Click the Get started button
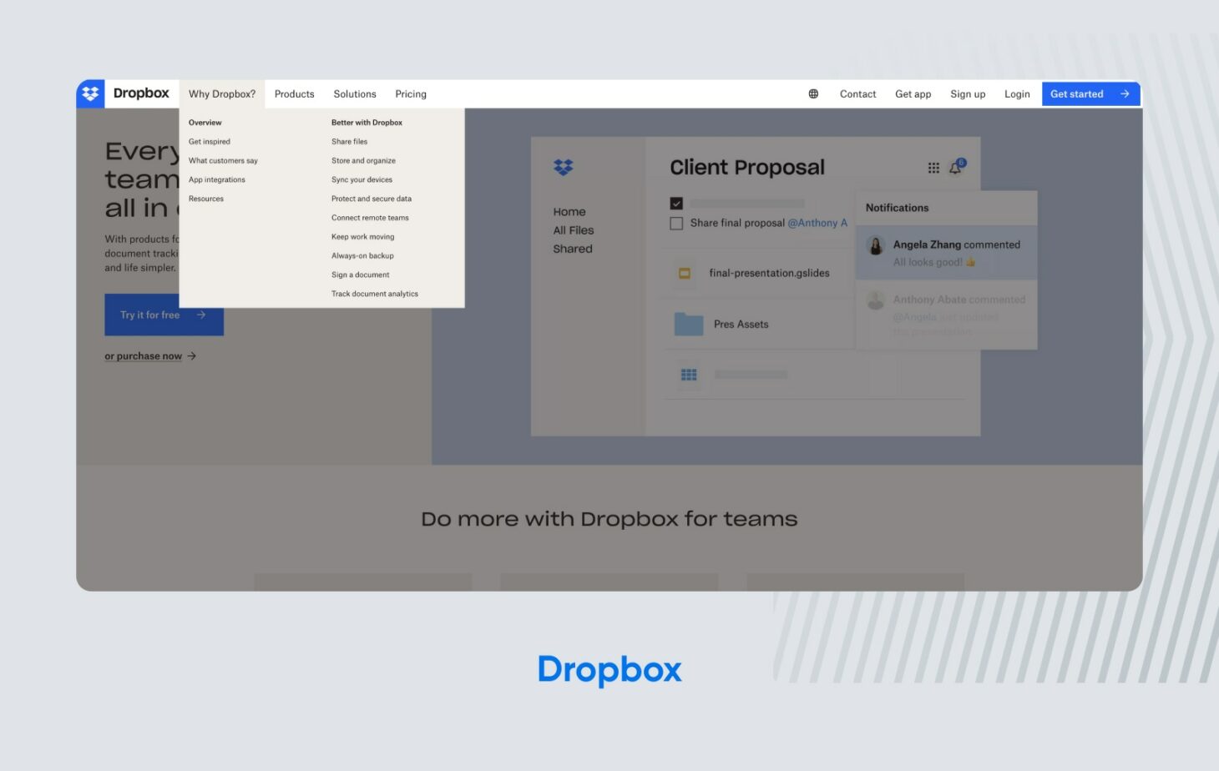This screenshot has width=1219, height=771. 1085,93
